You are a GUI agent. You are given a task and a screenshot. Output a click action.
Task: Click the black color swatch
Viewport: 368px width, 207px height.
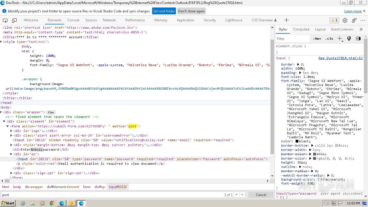coord(297,141)
